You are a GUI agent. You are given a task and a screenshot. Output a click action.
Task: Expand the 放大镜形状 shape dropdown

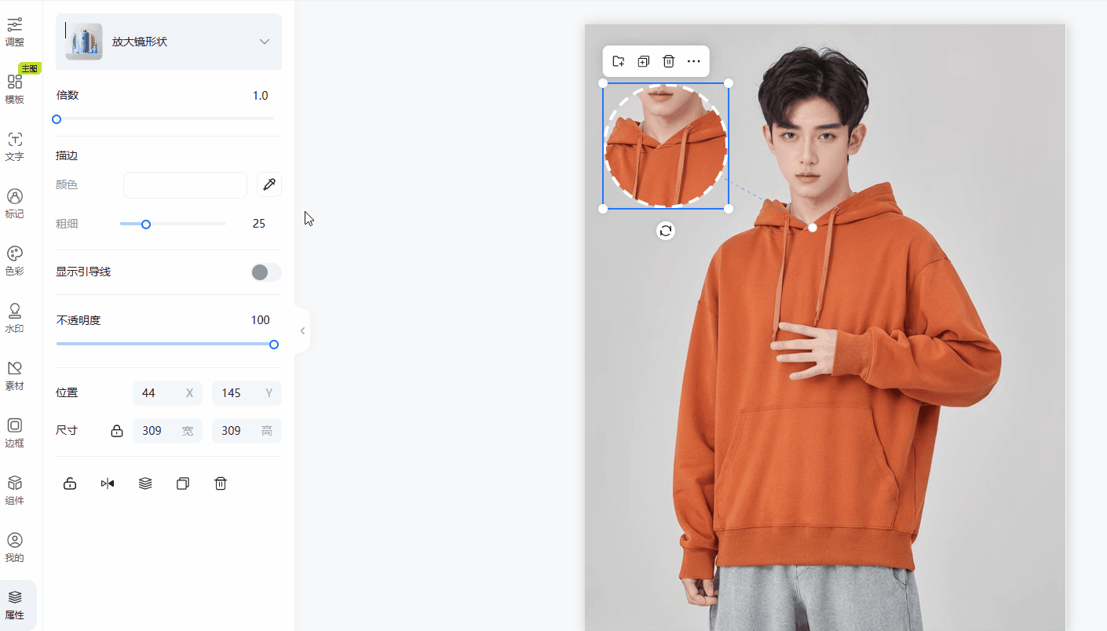pos(265,42)
